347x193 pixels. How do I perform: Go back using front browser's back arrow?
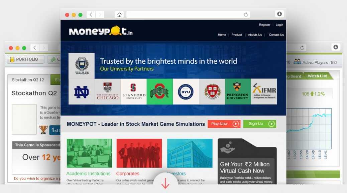pyautogui.click(x=91, y=15)
